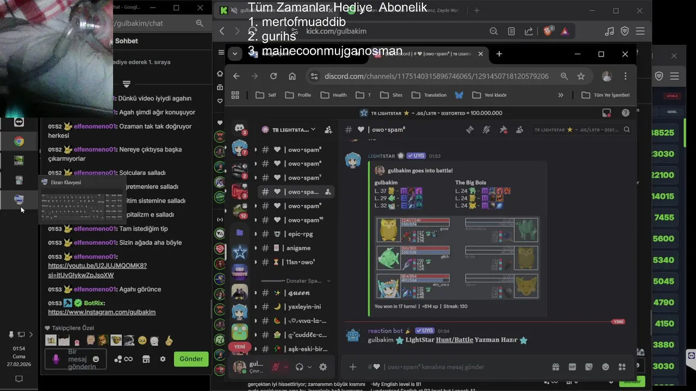This screenshot has height=391, width=696.
Task: Click Brave shields icon in Kick window
Action: click(548, 31)
